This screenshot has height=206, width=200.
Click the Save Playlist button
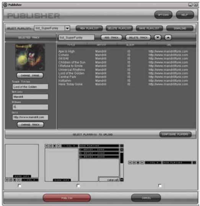(x=149, y=28)
